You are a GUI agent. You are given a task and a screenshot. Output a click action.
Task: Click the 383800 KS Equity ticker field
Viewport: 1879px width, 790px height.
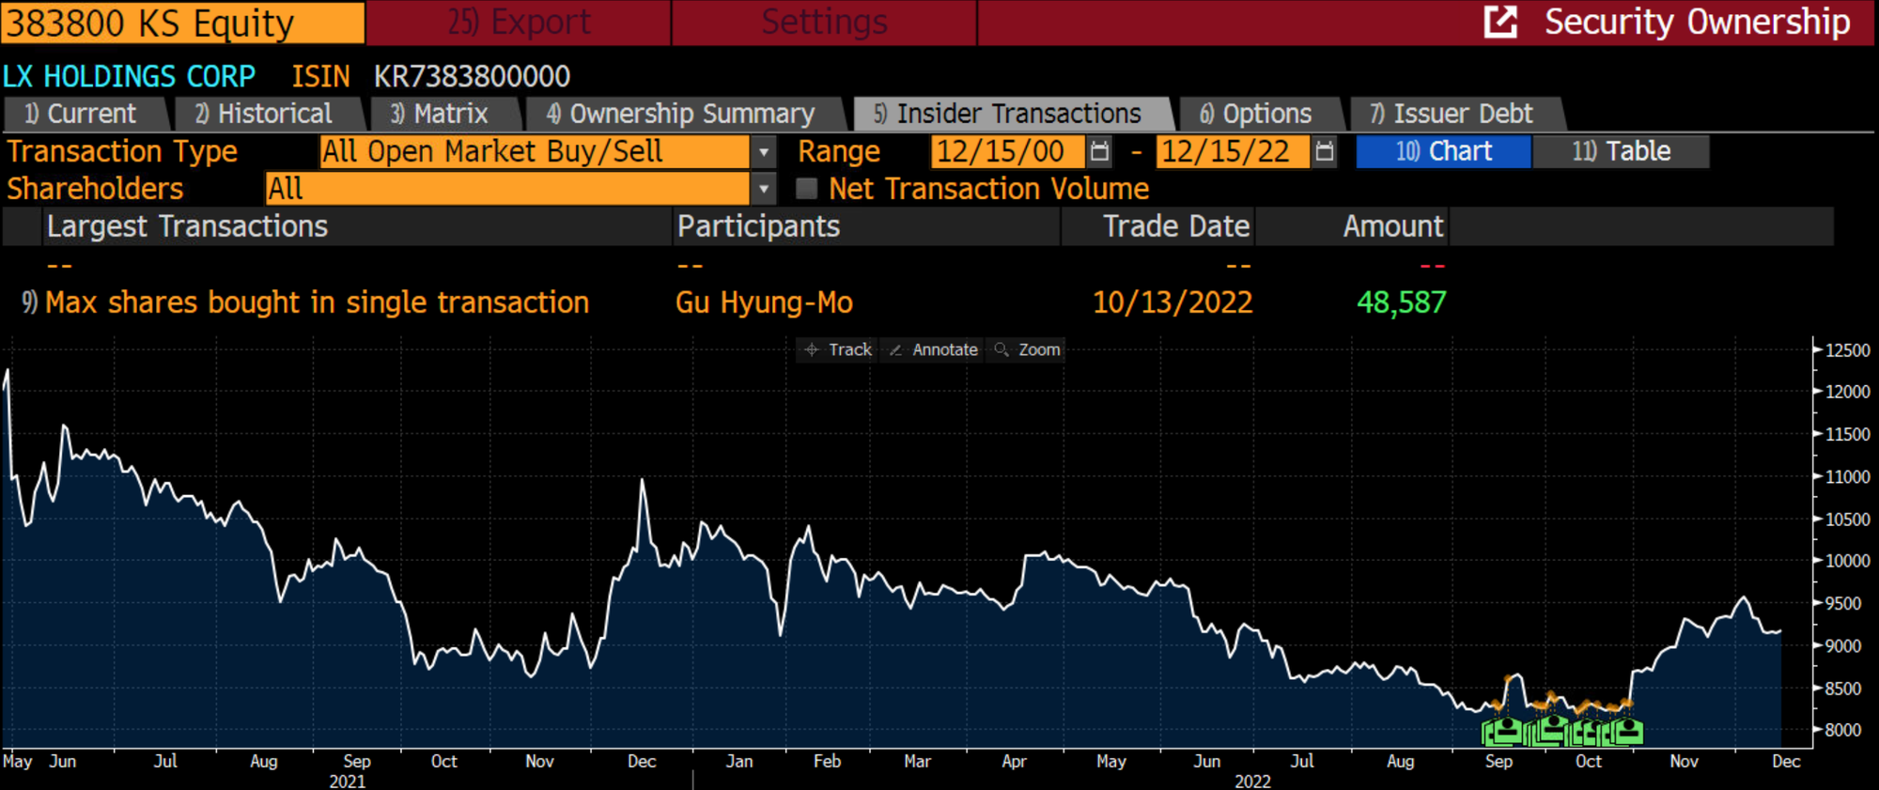(182, 23)
